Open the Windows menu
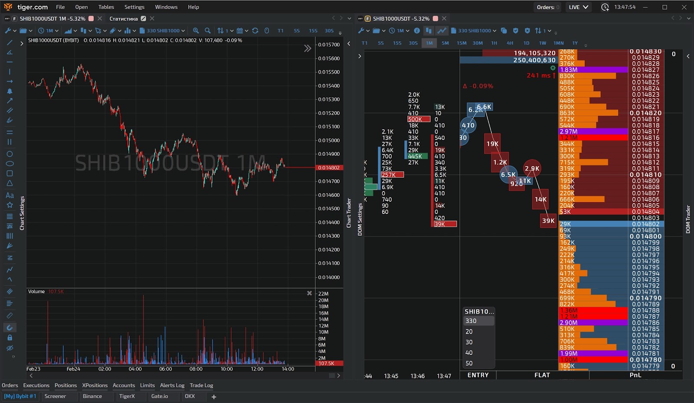 166,7
